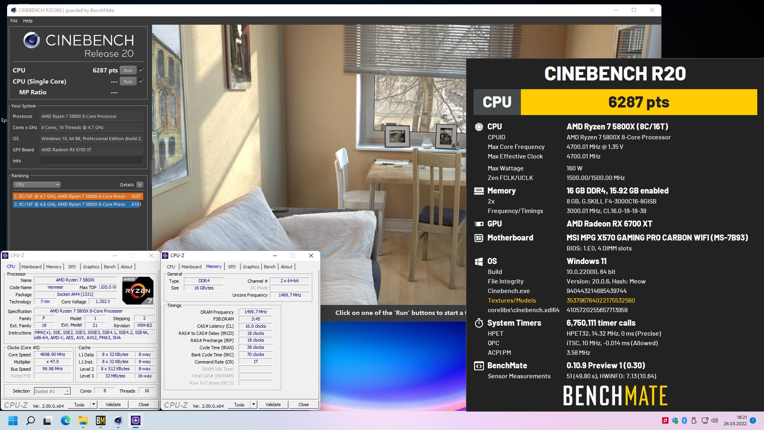Open notification badge in system tray
The height and width of the screenshot is (430, 764).
(x=753, y=420)
